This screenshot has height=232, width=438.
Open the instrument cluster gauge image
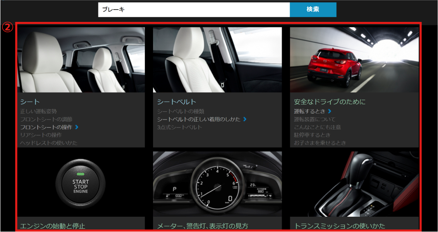217,184
